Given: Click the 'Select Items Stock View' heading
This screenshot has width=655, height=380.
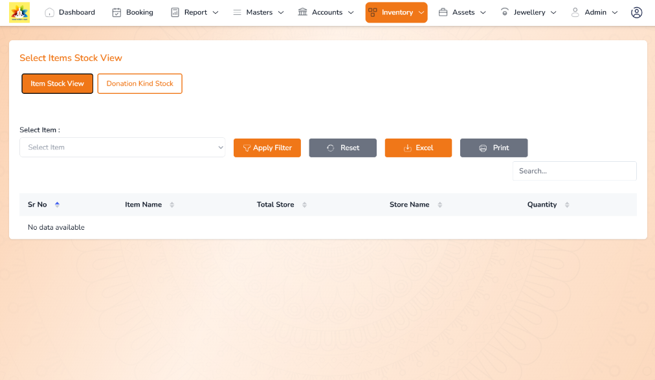Looking at the screenshot, I should pyautogui.click(x=71, y=58).
